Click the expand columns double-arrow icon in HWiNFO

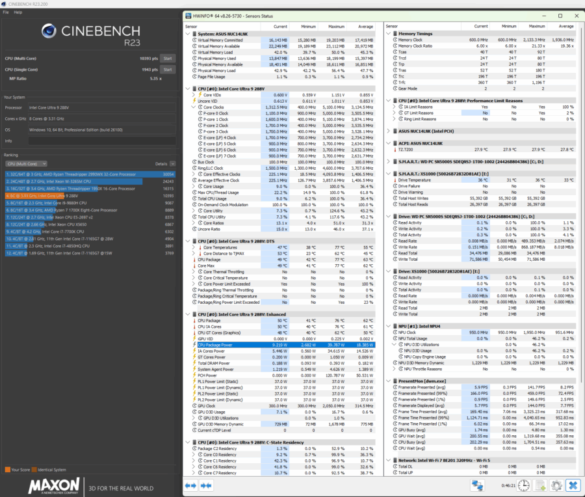click(x=190, y=485)
